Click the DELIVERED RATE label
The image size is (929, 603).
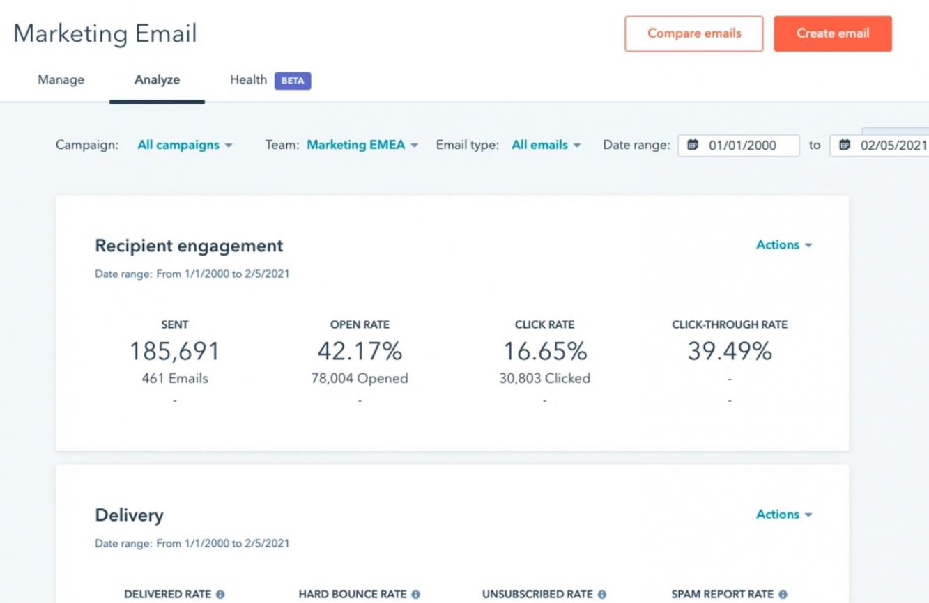(x=167, y=595)
